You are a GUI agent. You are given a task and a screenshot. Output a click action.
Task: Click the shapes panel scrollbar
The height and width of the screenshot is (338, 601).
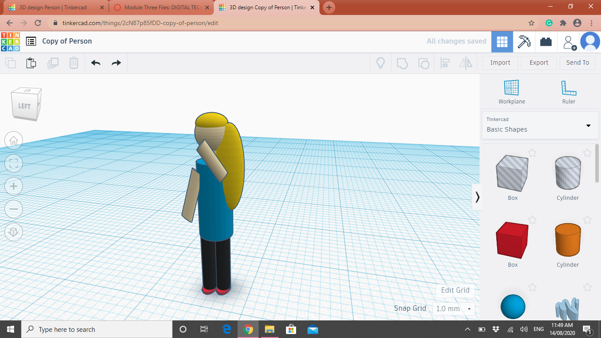click(x=597, y=163)
